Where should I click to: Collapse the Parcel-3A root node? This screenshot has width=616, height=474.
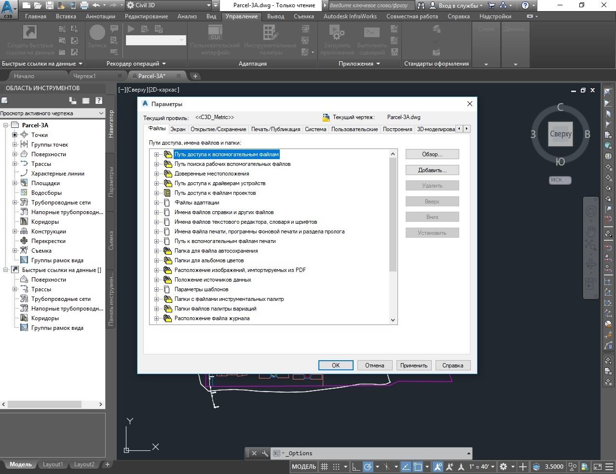5,125
